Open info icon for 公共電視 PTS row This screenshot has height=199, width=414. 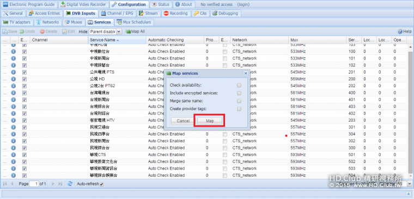[x=13, y=72]
